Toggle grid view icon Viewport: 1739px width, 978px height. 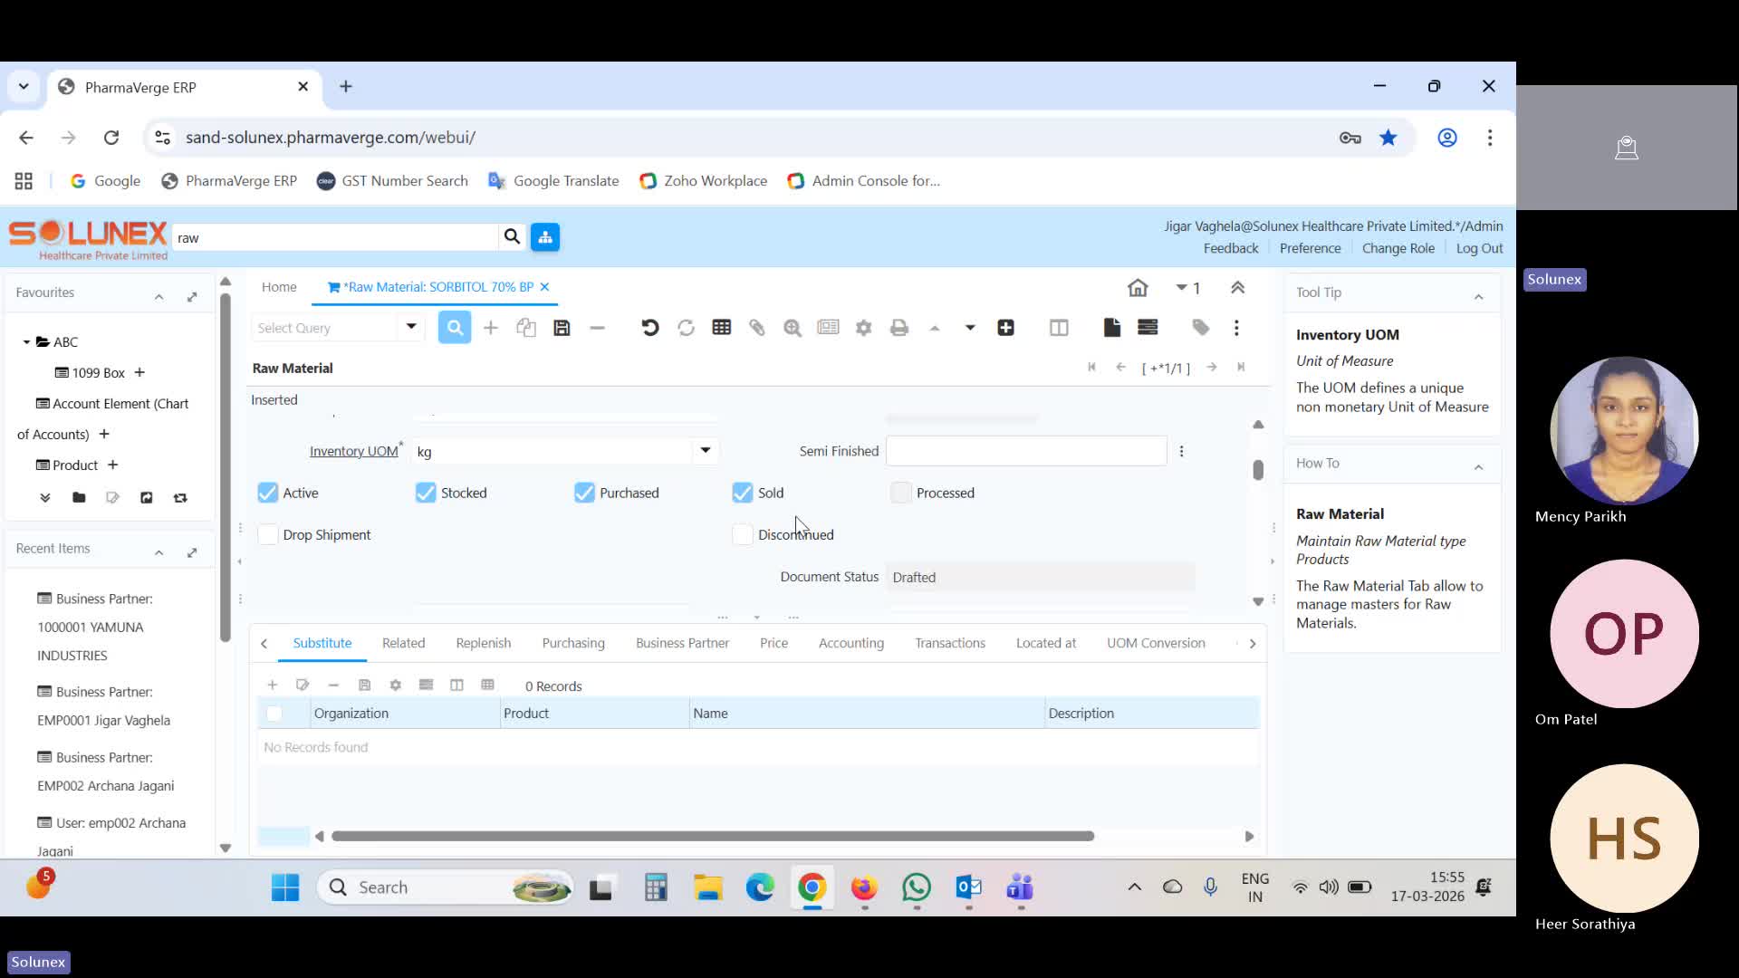click(721, 328)
